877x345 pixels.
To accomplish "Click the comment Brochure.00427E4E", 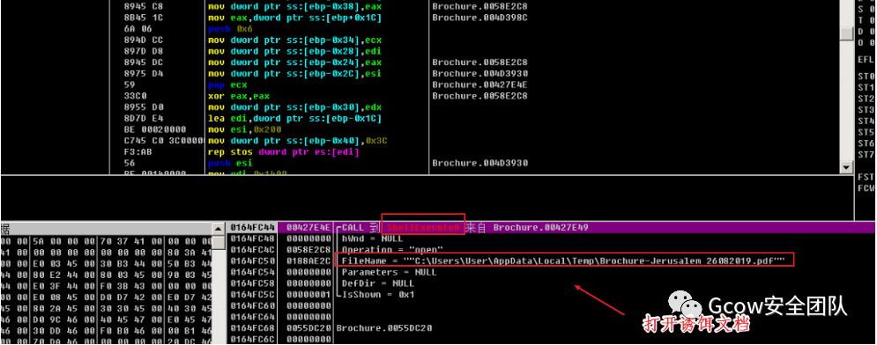I will [x=479, y=84].
